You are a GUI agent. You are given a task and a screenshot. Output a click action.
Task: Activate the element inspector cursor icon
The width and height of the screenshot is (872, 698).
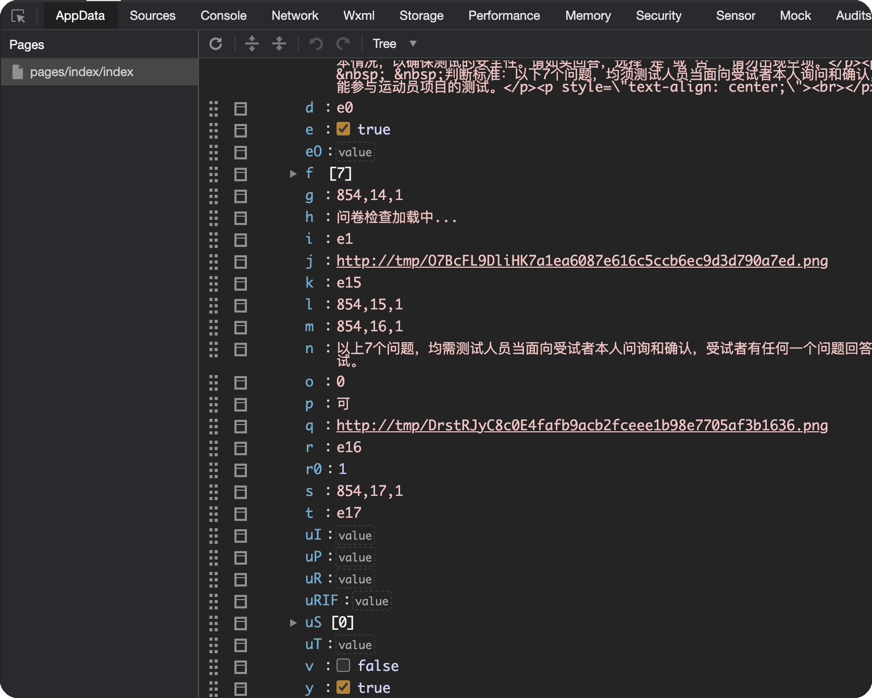pyautogui.click(x=18, y=16)
